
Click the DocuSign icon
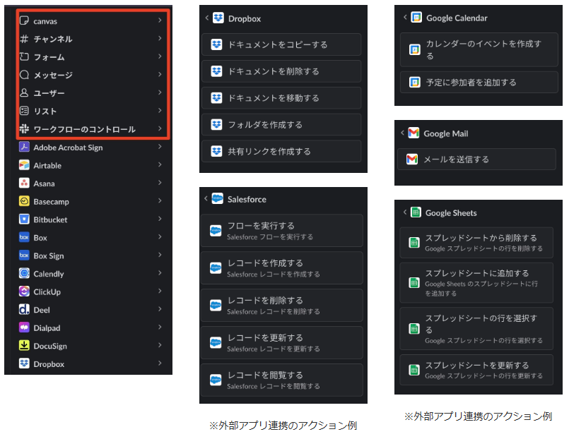[24, 346]
